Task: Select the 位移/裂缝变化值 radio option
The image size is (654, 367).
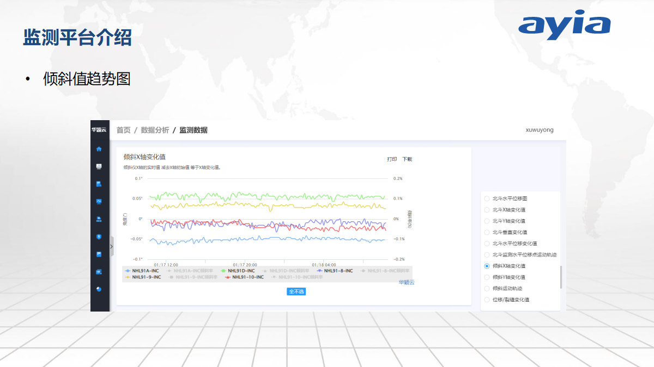Action: pos(507,300)
